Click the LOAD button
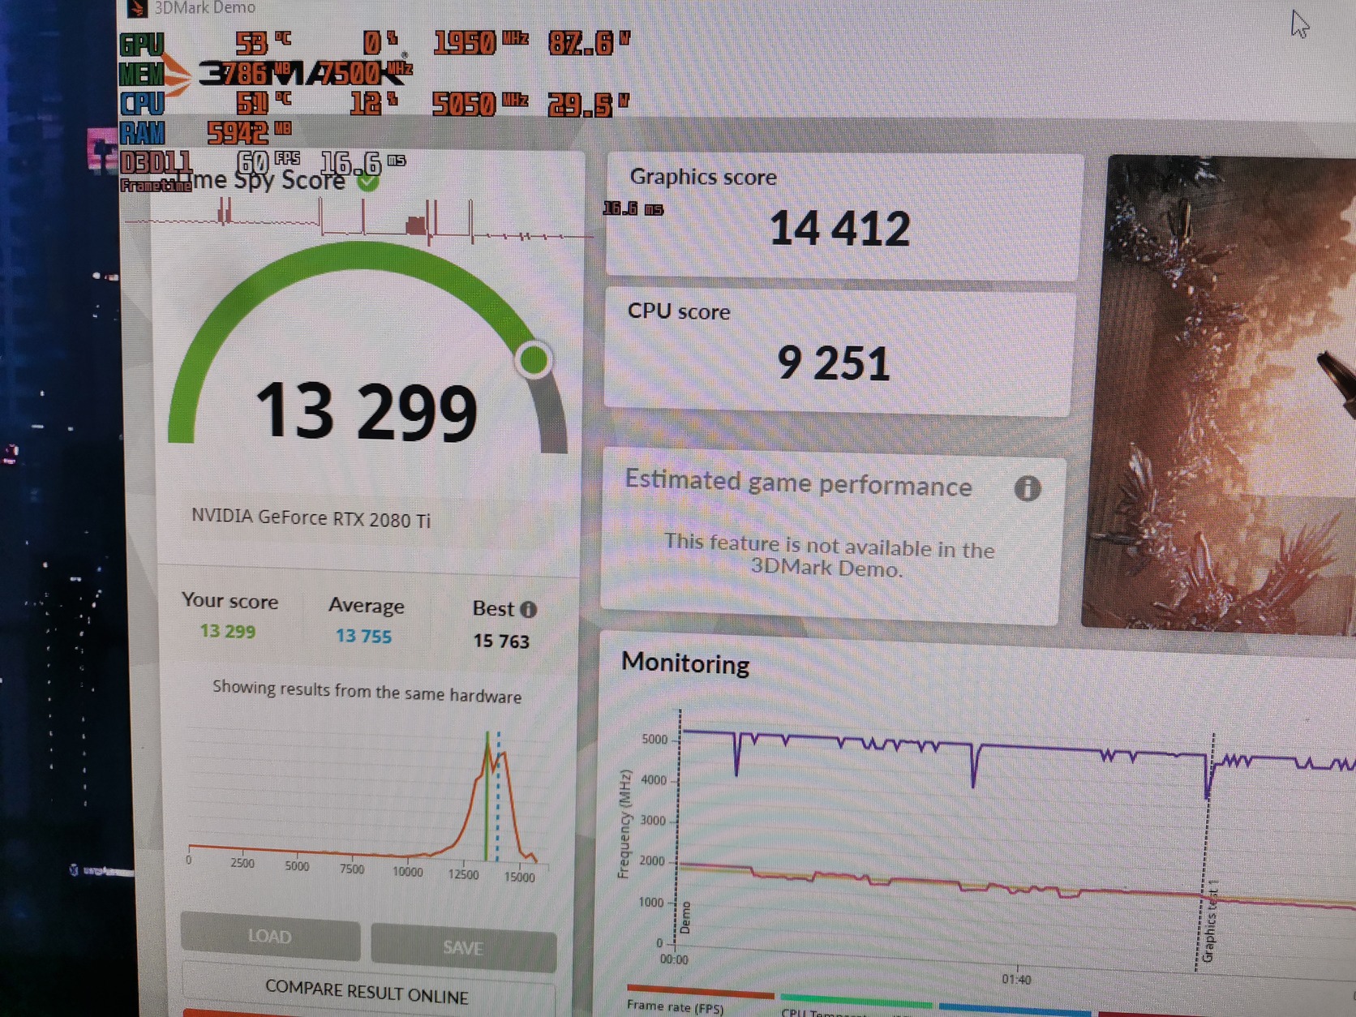The image size is (1356, 1017). [270, 936]
